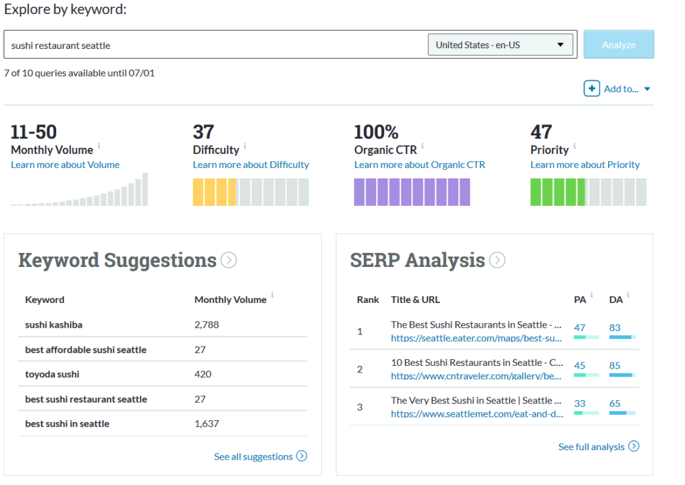The width and height of the screenshot is (685, 485).
Task: Open the seattlemet.com result URL
Action: 477,414
